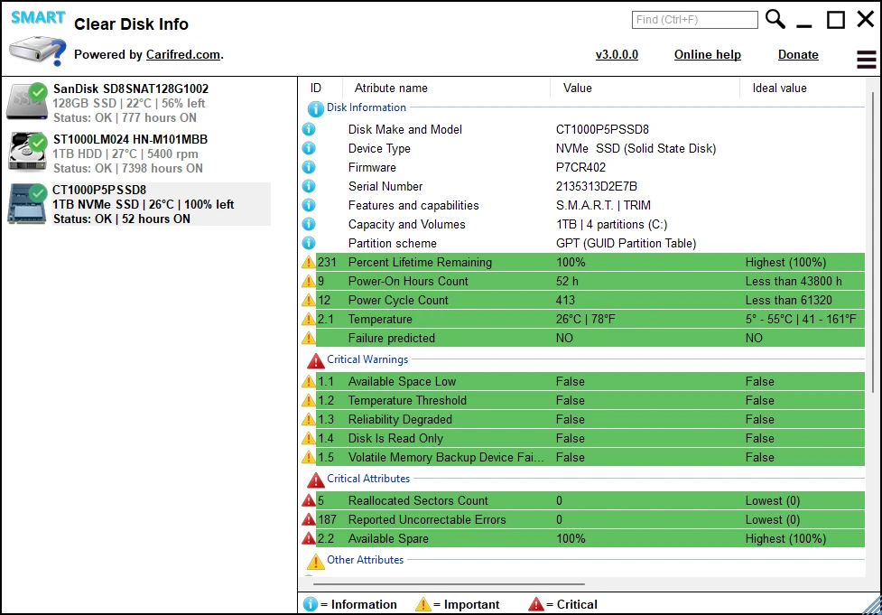Click the search magnifier icon

[775, 19]
